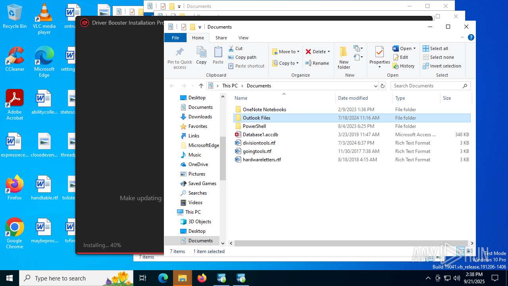Screen dimensions: 508x286
Task: Click Pin to Quick access icon
Action: point(179,58)
